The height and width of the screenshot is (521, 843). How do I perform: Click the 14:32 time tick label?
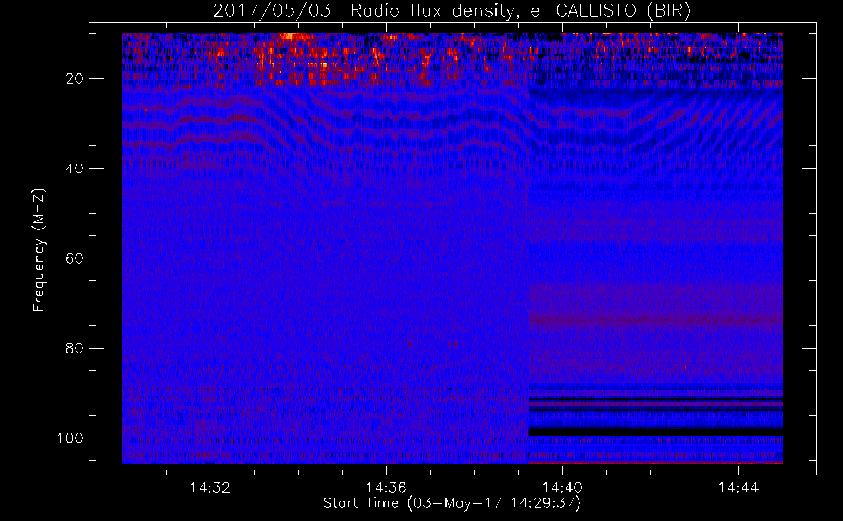(210, 488)
